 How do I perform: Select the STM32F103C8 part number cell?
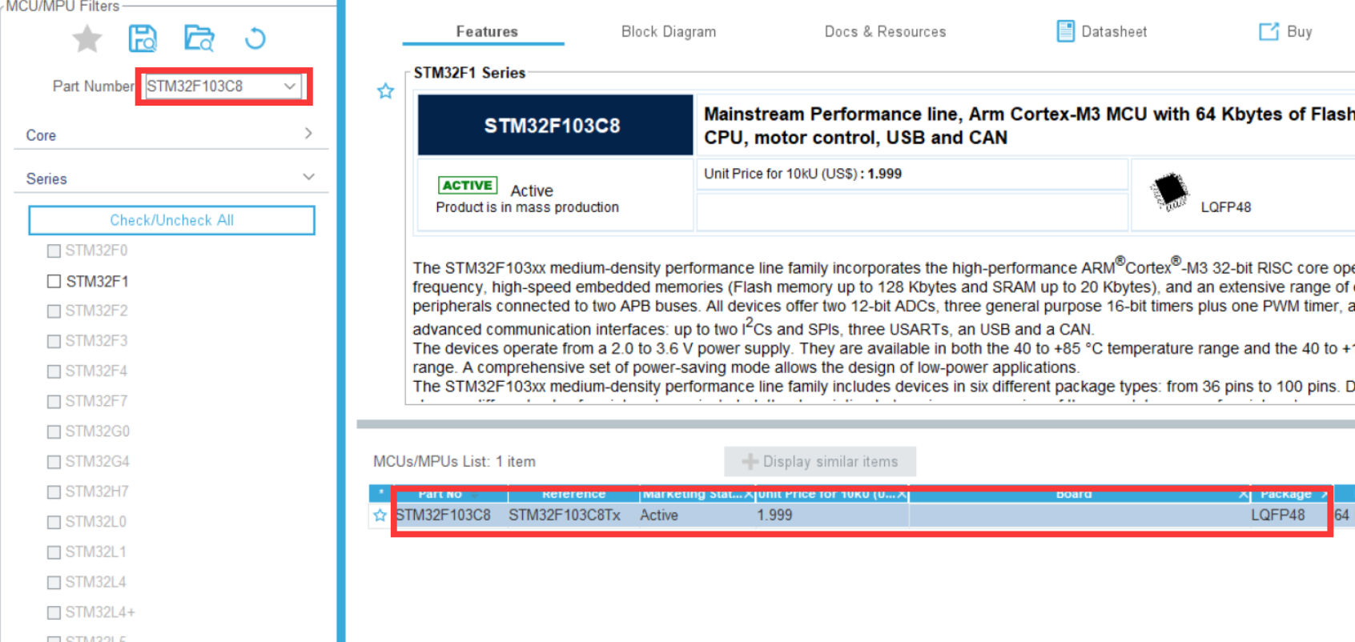(444, 516)
